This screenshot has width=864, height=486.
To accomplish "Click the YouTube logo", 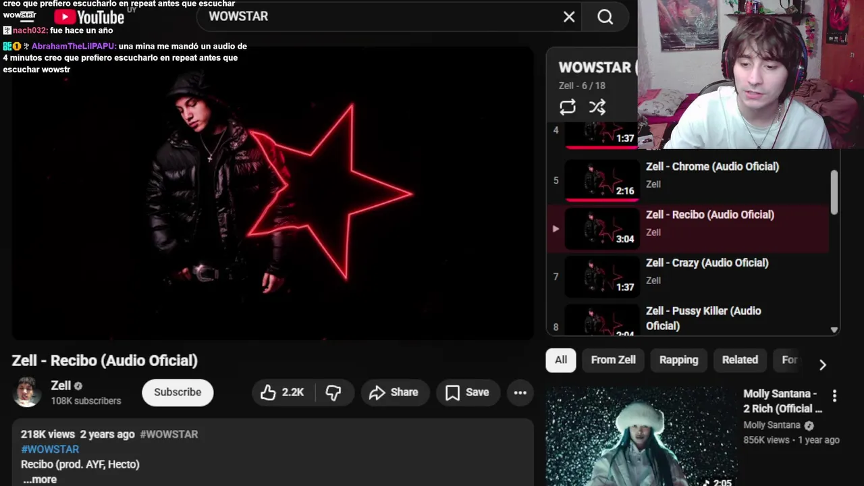I will [89, 17].
